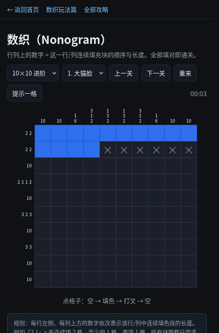
Task: Click the 重来 reset button
Action: (185, 73)
